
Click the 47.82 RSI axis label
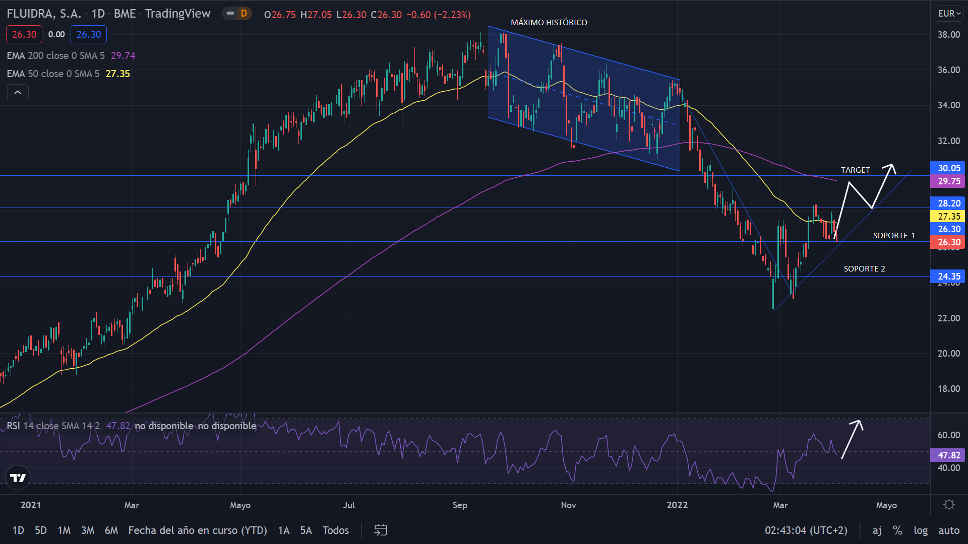tap(947, 455)
